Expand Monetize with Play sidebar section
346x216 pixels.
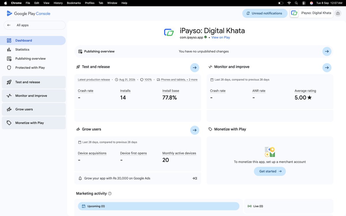tap(34, 123)
